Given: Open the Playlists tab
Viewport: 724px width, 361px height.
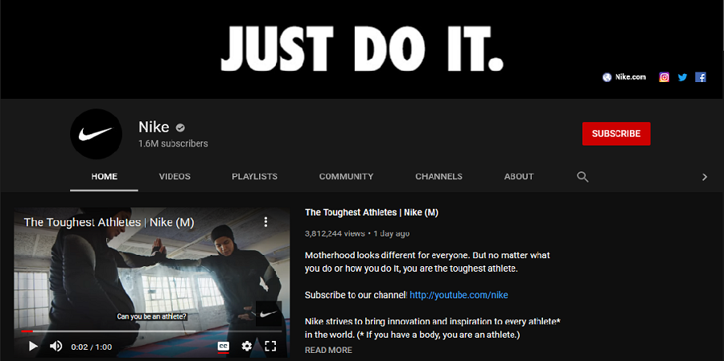Looking at the screenshot, I should [254, 176].
